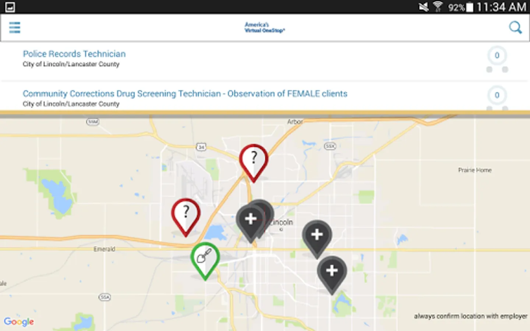Tap the America's Virtual OneStop logo

tap(265, 28)
